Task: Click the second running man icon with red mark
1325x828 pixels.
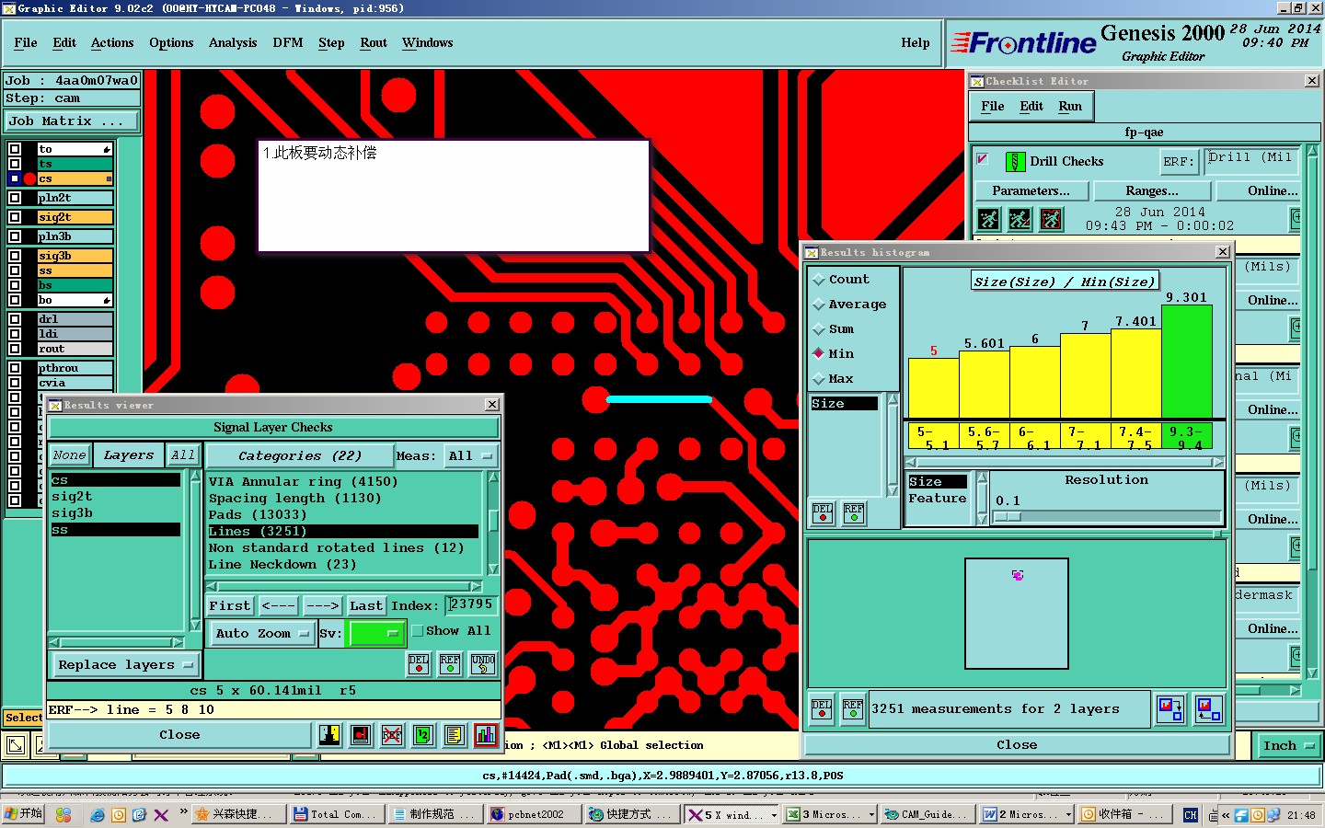Action: (1020, 219)
